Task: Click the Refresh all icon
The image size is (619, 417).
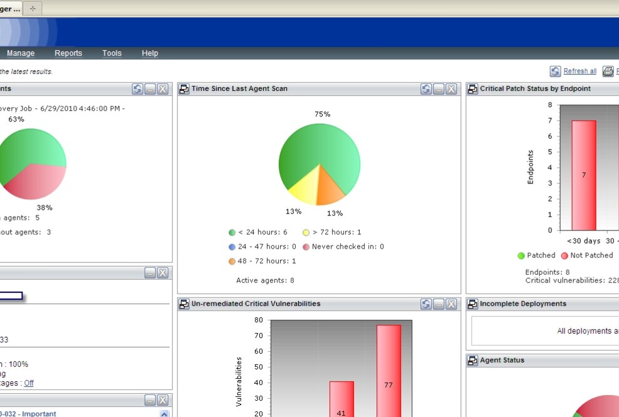Action: coord(555,71)
